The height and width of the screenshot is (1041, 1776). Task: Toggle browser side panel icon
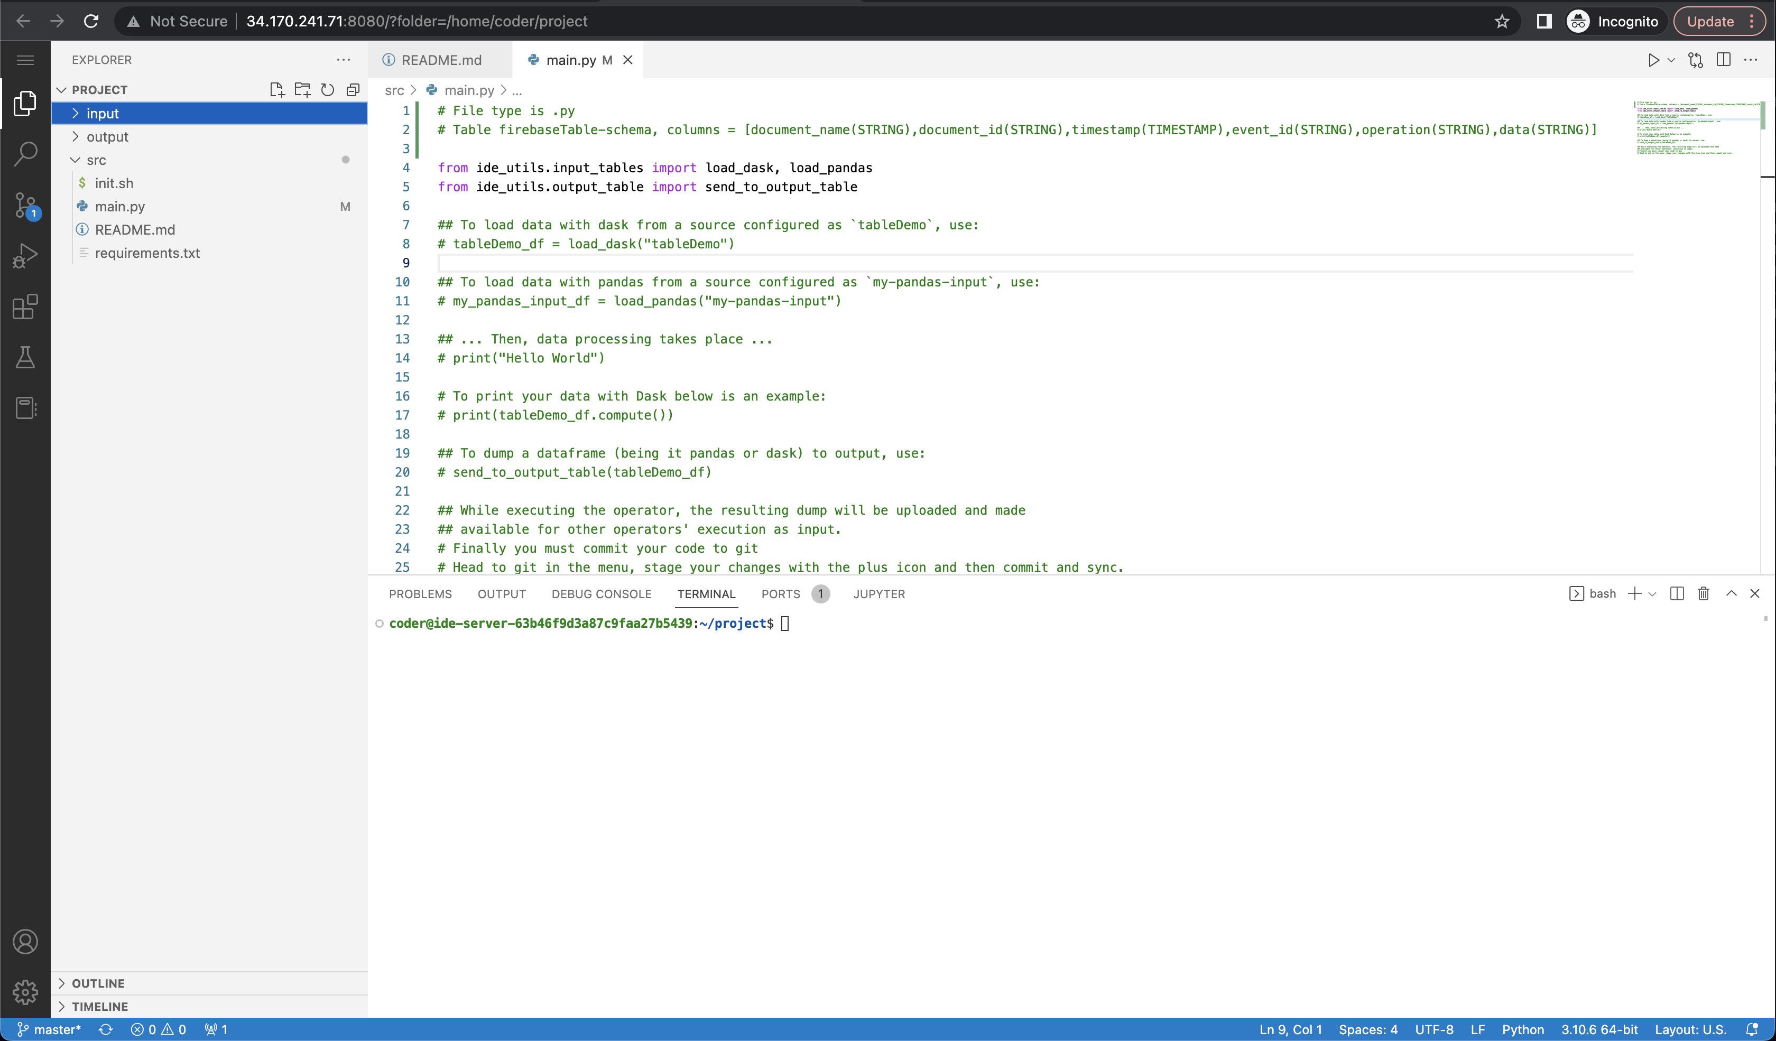pos(1544,21)
